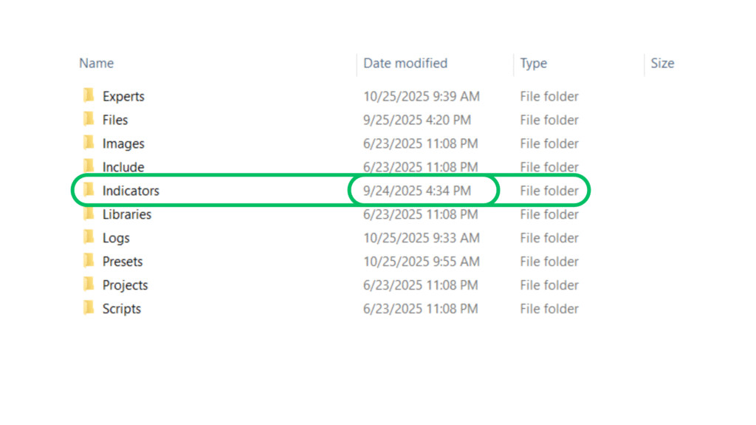Select the Presets folder icon
This screenshot has height=425, width=756.
click(x=89, y=261)
